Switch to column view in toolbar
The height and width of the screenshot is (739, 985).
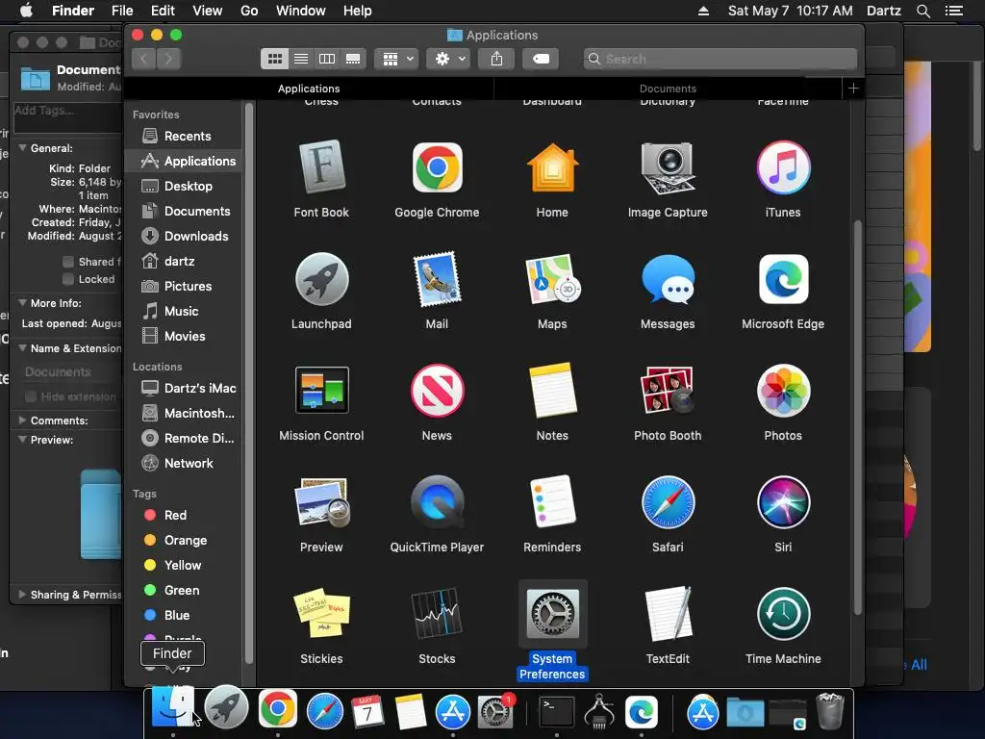pyautogui.click(x=327, y=59)
